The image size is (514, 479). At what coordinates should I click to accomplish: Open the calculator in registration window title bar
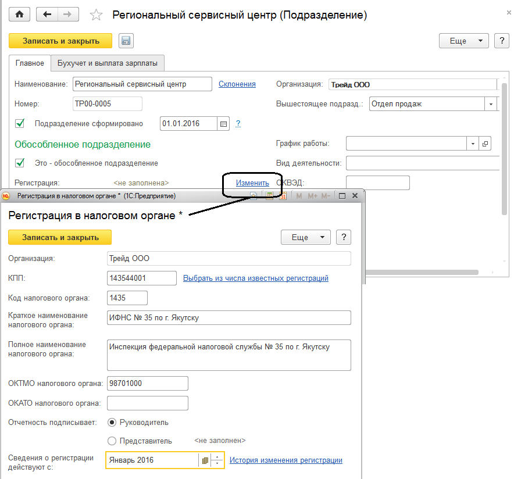point(269,196)
